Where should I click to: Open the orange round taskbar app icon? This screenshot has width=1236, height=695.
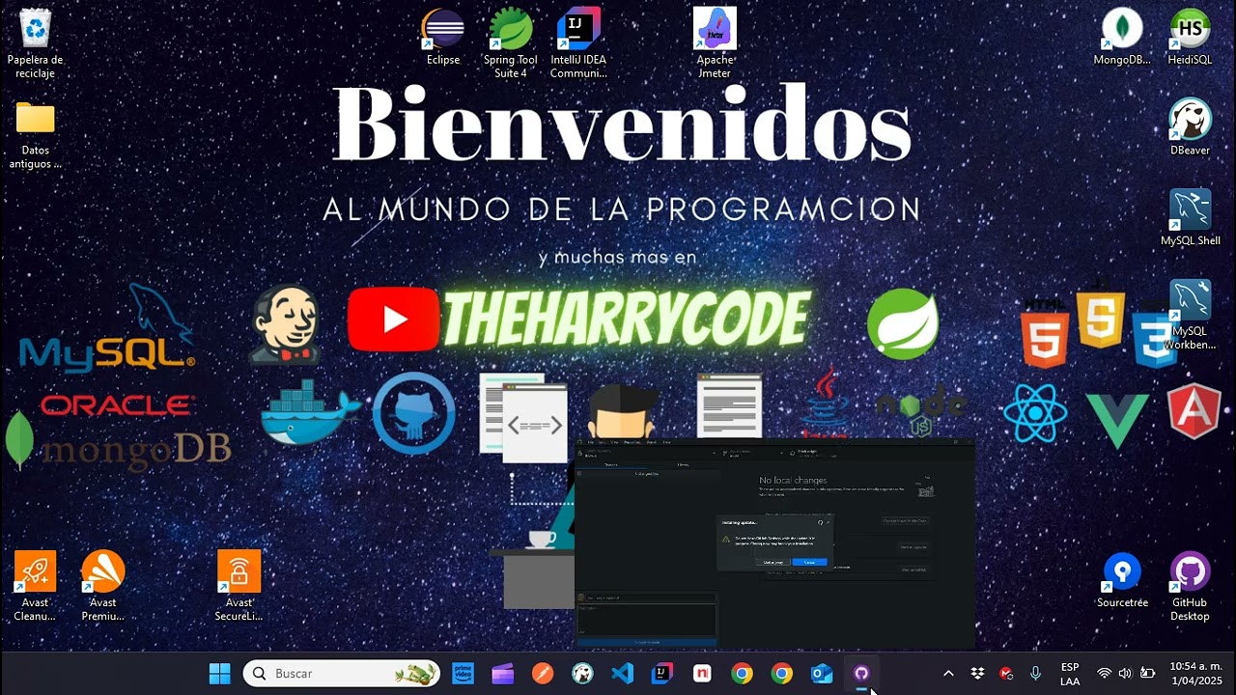click(x=543, y=673)
